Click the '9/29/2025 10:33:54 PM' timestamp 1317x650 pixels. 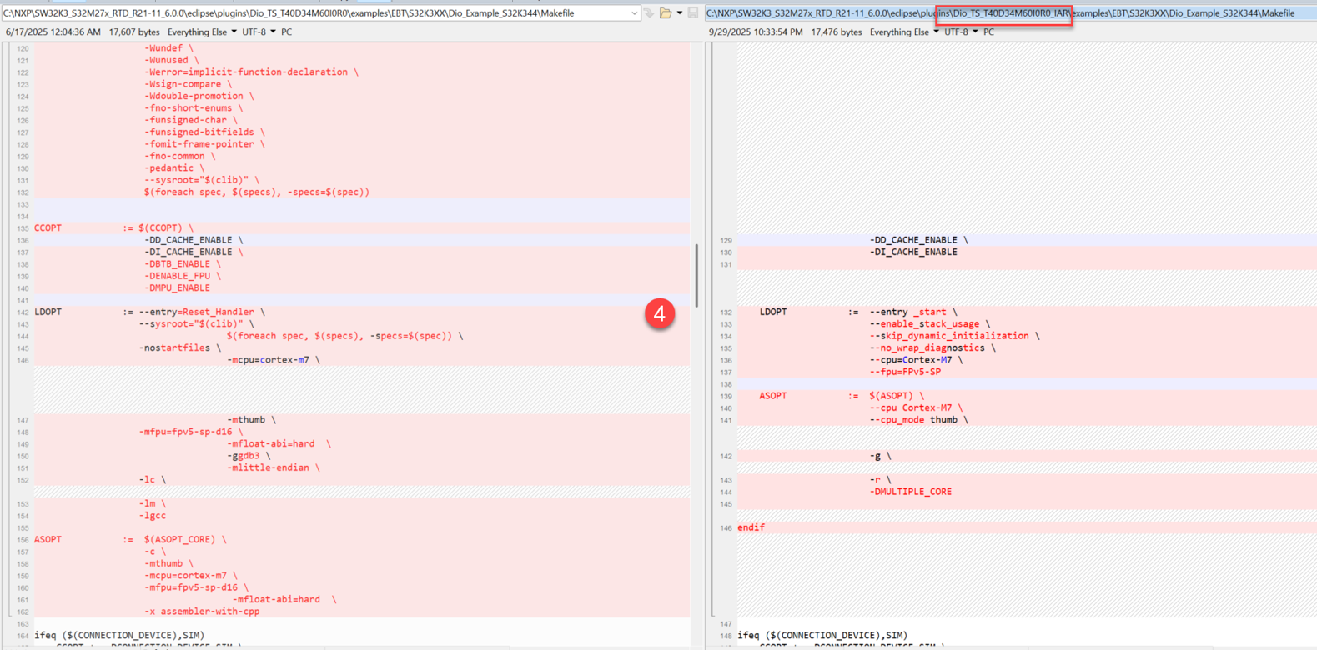[x=756, y=32]
